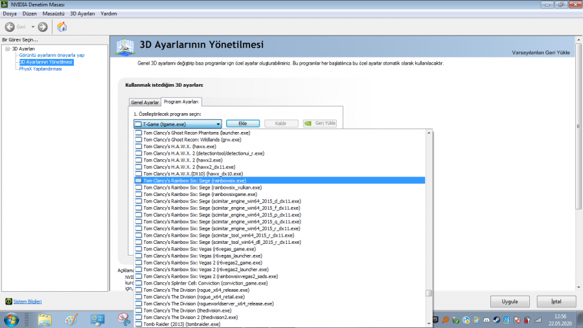Select H.A.W.X.(DX10) (hawx_dx10.exe) entry

280,174
